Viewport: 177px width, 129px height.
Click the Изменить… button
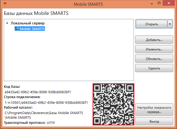[154, 49]
